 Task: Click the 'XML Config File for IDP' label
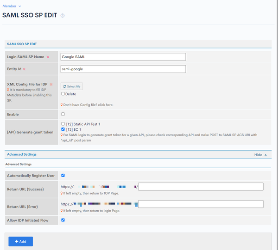click(x=27, y=84)
